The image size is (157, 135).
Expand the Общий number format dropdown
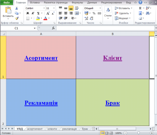coord(100,8)
